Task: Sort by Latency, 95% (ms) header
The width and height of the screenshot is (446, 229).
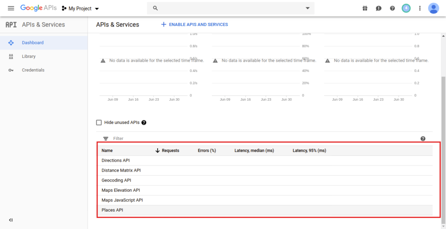Action: click(310, 151)
